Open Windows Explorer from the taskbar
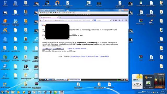Screen dimensions: 167x94 13,92
